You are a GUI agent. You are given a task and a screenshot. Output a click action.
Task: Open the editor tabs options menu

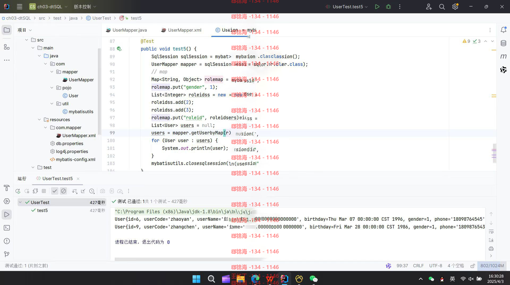[490, 30]
